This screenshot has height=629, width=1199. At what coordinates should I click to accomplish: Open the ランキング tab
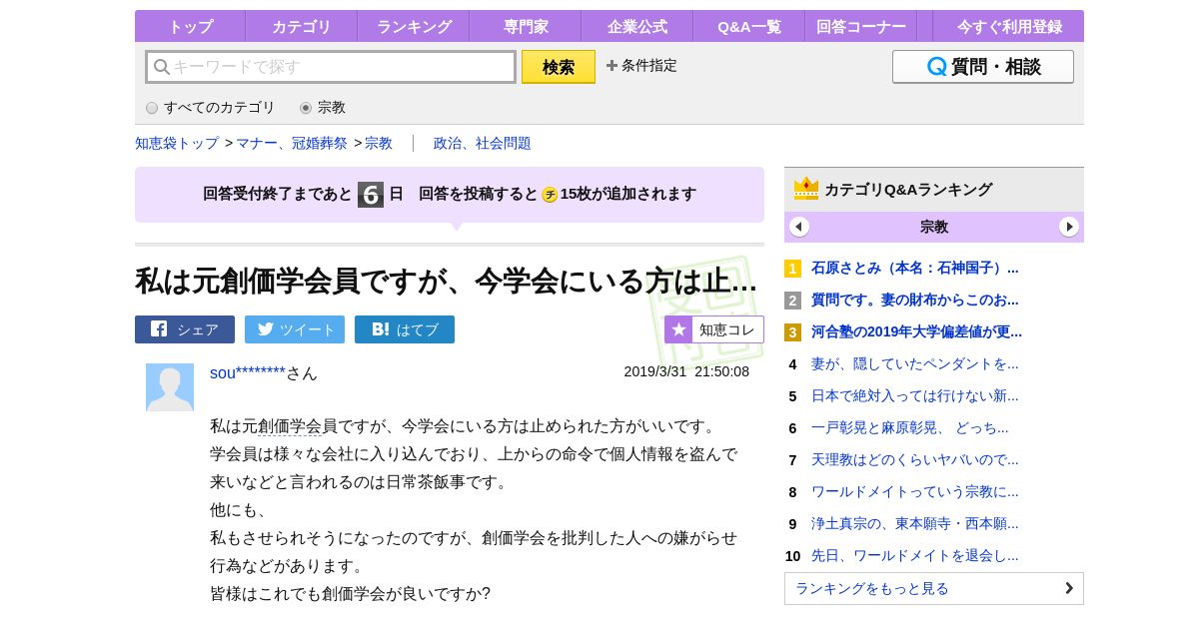click(413, 26)
